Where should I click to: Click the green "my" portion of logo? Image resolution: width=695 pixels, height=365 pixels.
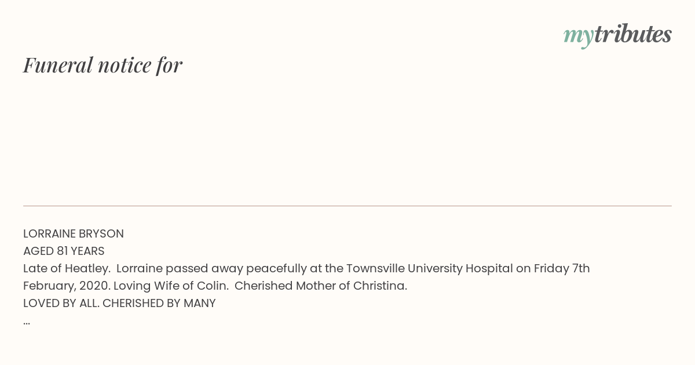[x=579, y=37]
